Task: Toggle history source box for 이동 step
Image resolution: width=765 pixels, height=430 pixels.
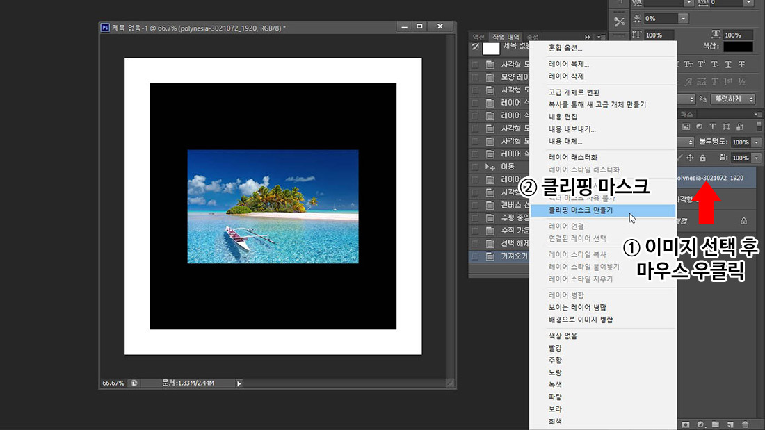Action: point(475,167)
